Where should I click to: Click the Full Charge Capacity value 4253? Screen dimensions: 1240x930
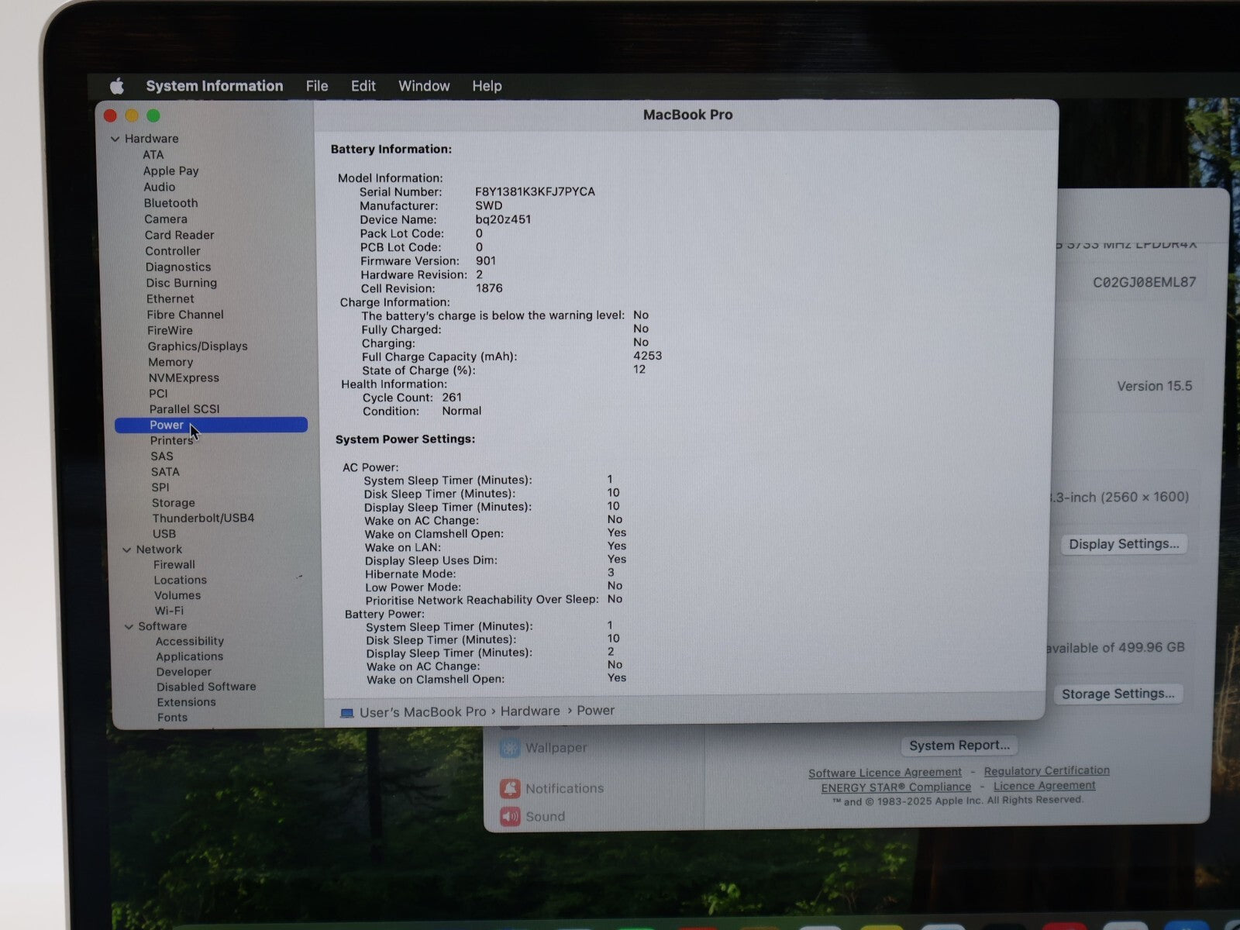pos(648,356)
